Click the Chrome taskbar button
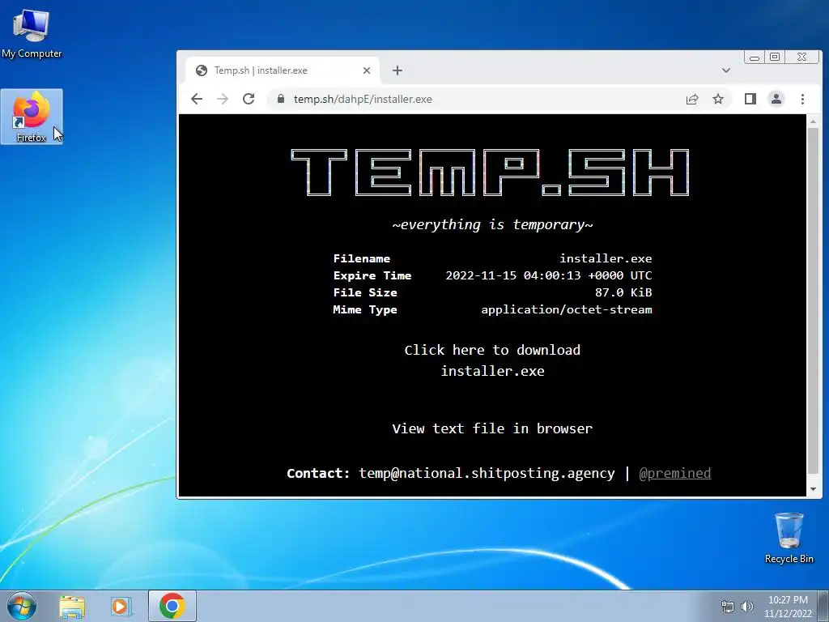This screenshot has height=622, width=829. [x=172, y=606]
